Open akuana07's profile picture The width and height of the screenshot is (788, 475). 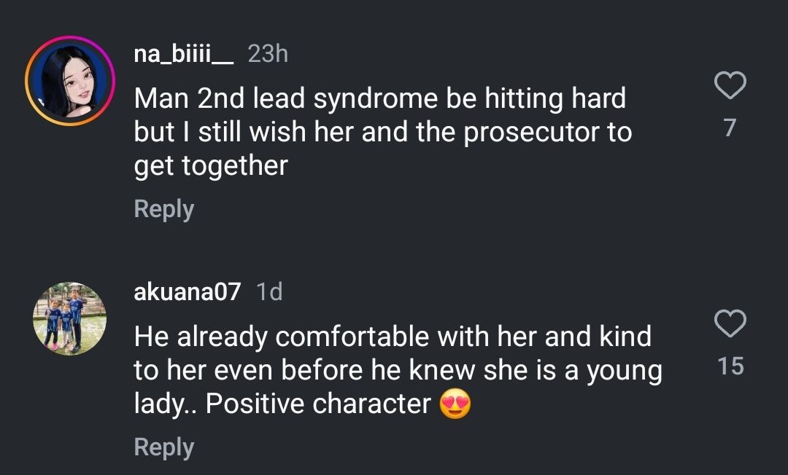tap(70, 318)
